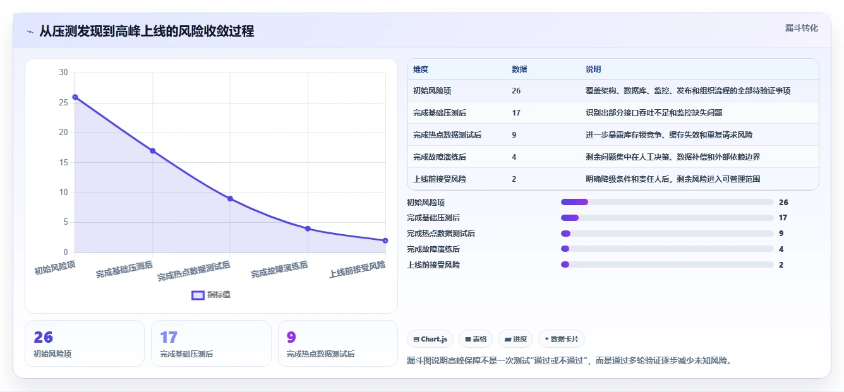Screen dimensions: 844x392
Task: Click x-axis label 完成热点数据测试后
Action: point(194,271)
